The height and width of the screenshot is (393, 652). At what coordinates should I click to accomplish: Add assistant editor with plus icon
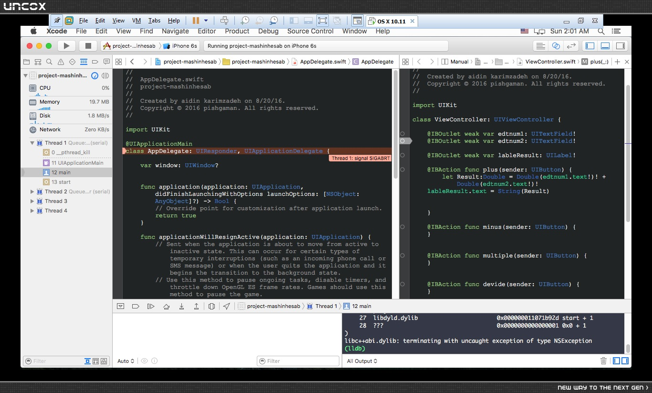[x=618, y=62]
